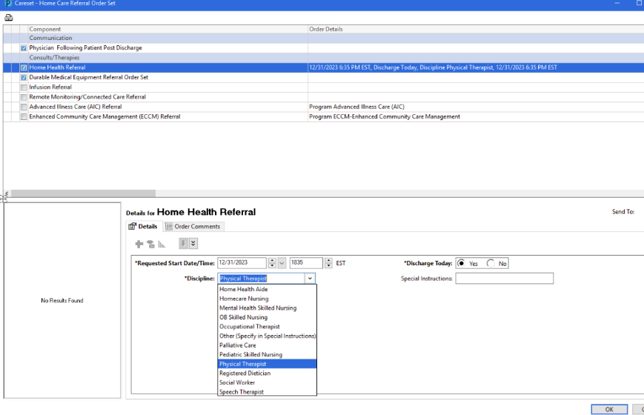Click the Order Comments tab icon
Image resolution: width=644 pixels, height=415 pixels.
pyautogui.click(x=169, y=227)
